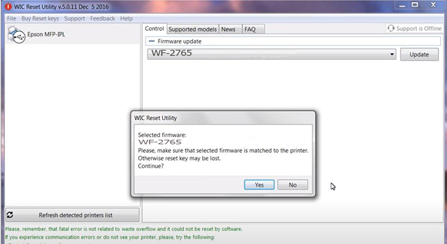
Task: Click the Support is Offline headset icon
Action: pyautogui.click(x=391, y=28)
